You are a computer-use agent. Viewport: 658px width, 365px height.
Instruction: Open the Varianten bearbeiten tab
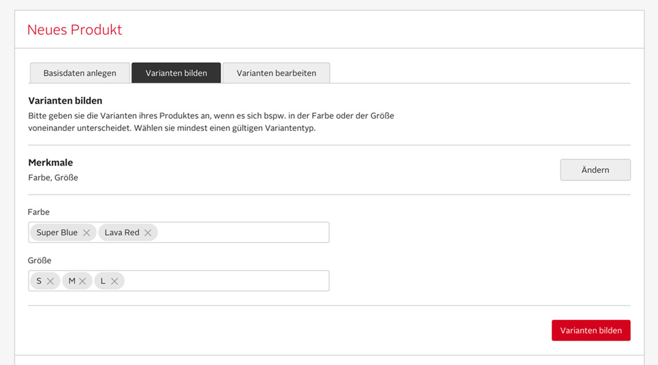[x=276, y=73]
